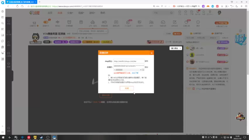Toggle the orange broadcast switch
Image resolution: width=249 pixels, height=140 pixels.
click(x=46, y=22)
